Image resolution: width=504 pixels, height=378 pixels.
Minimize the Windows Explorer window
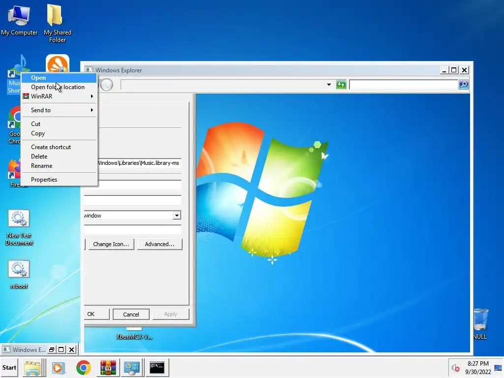point(444,70)
